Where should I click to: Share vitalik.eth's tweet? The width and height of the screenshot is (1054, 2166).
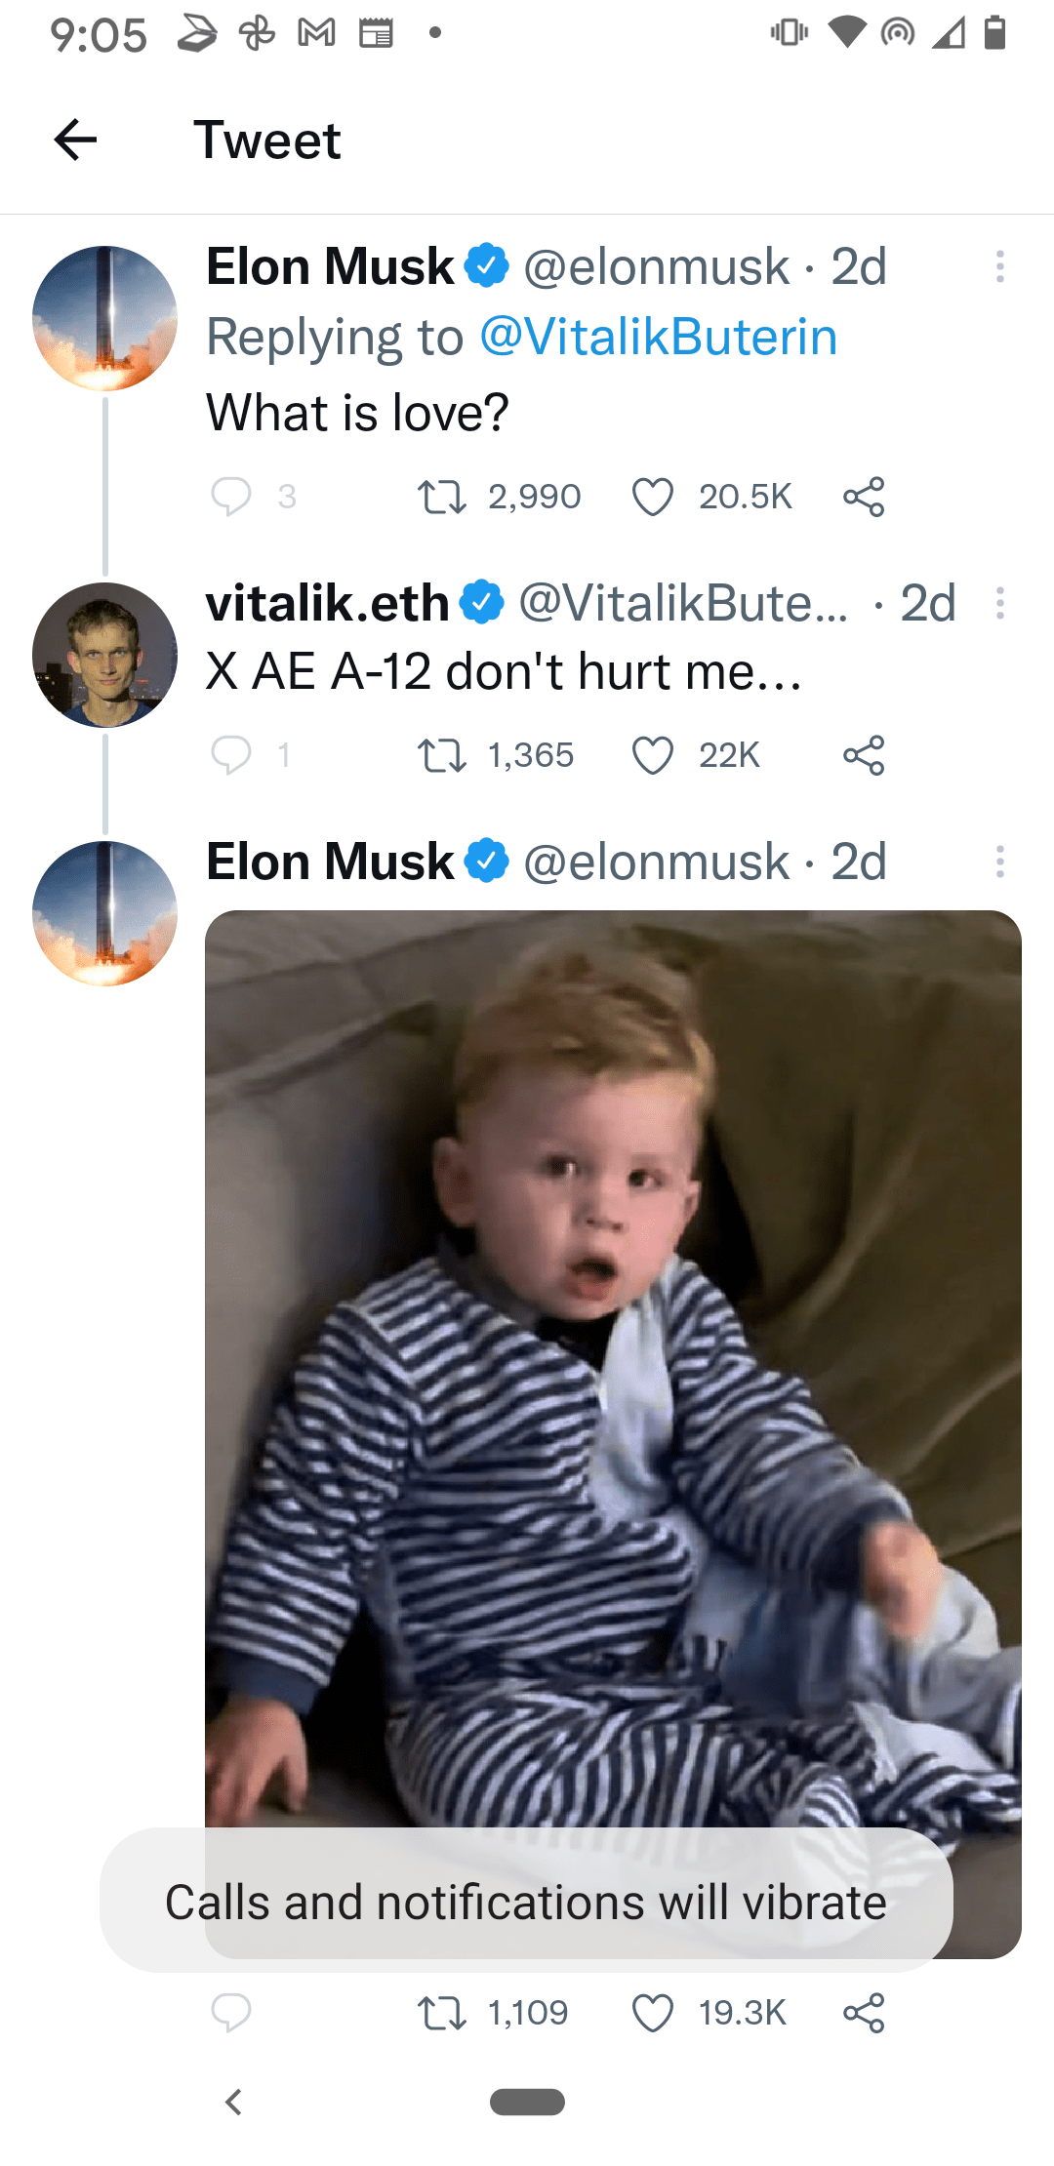[x=864, y=755]
